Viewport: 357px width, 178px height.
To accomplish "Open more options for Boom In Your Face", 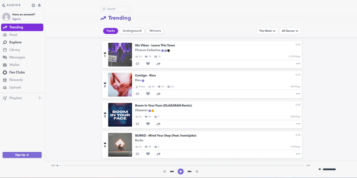I will 298,124.
